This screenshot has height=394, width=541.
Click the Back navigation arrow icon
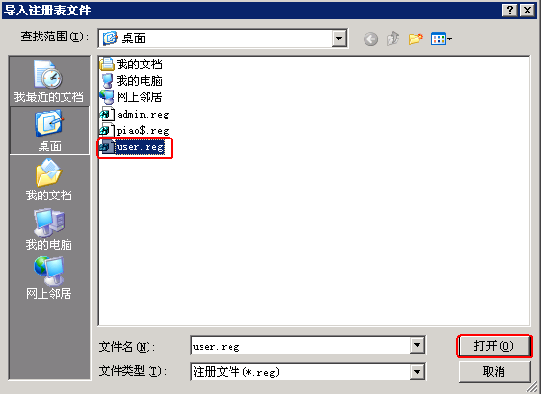pos(370,39)
